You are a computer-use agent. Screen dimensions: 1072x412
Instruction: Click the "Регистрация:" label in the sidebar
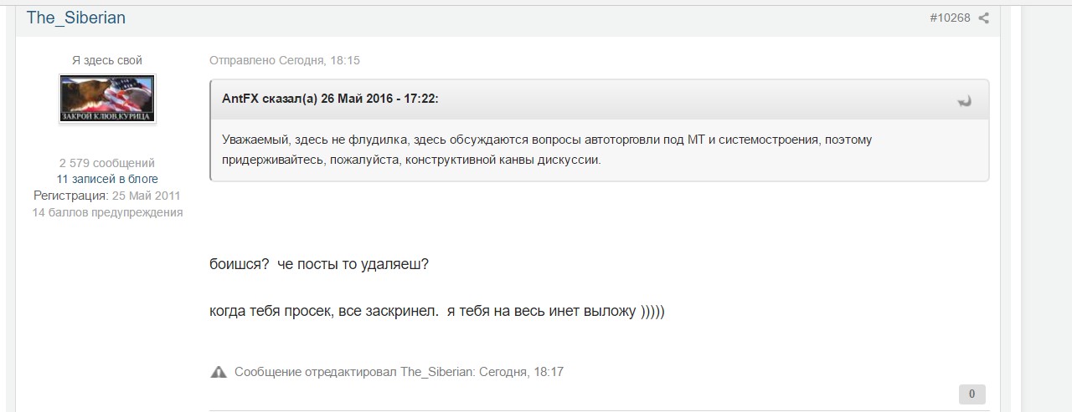tap(70, 196)
